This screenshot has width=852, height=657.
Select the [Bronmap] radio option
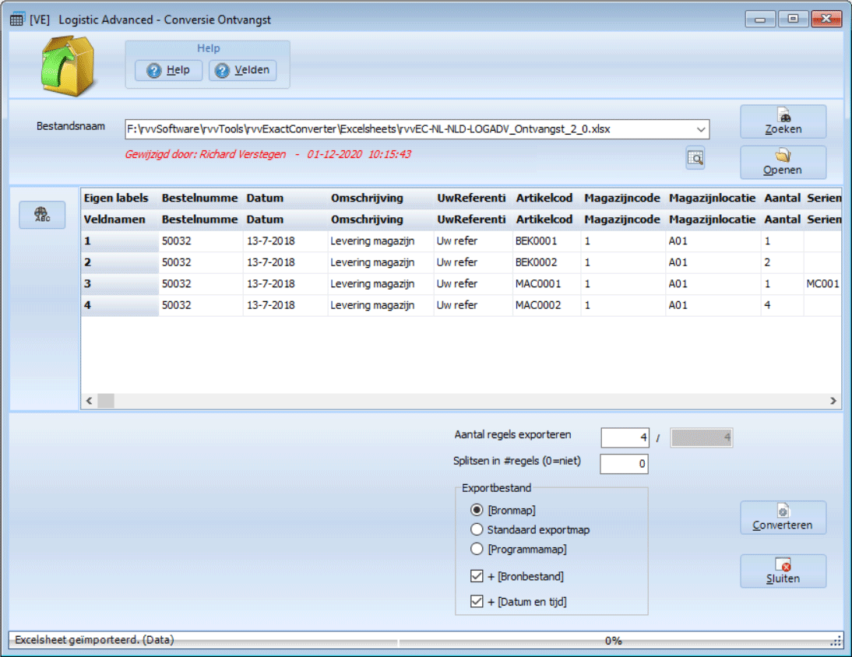477,511
